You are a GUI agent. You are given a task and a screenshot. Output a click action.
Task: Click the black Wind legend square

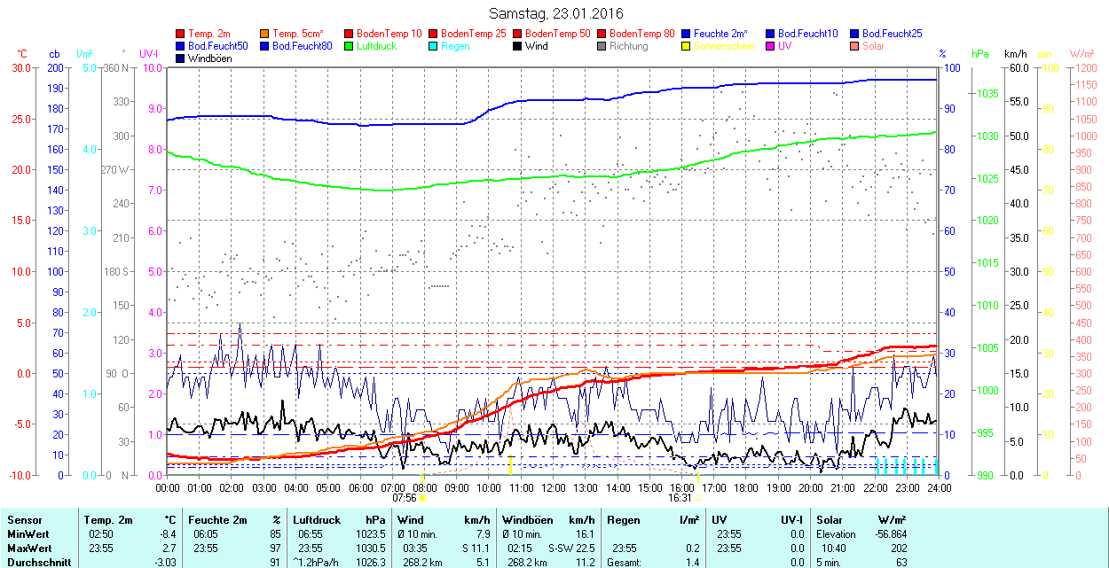pos(517,46)
